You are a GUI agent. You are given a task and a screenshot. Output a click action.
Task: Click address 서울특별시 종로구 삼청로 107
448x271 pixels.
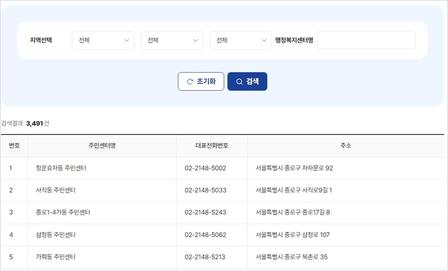[292, 235]
